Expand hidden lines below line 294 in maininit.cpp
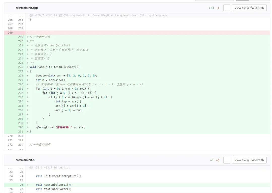This screenshot has height=193, width=272. (15, 149)
